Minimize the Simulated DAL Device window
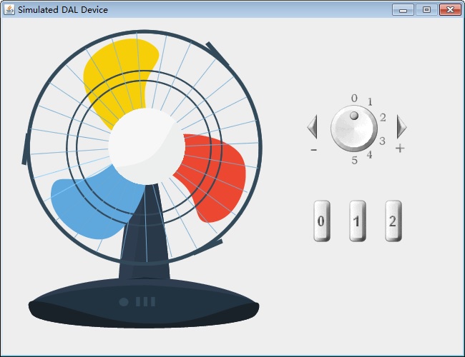 tap(403, 10)
